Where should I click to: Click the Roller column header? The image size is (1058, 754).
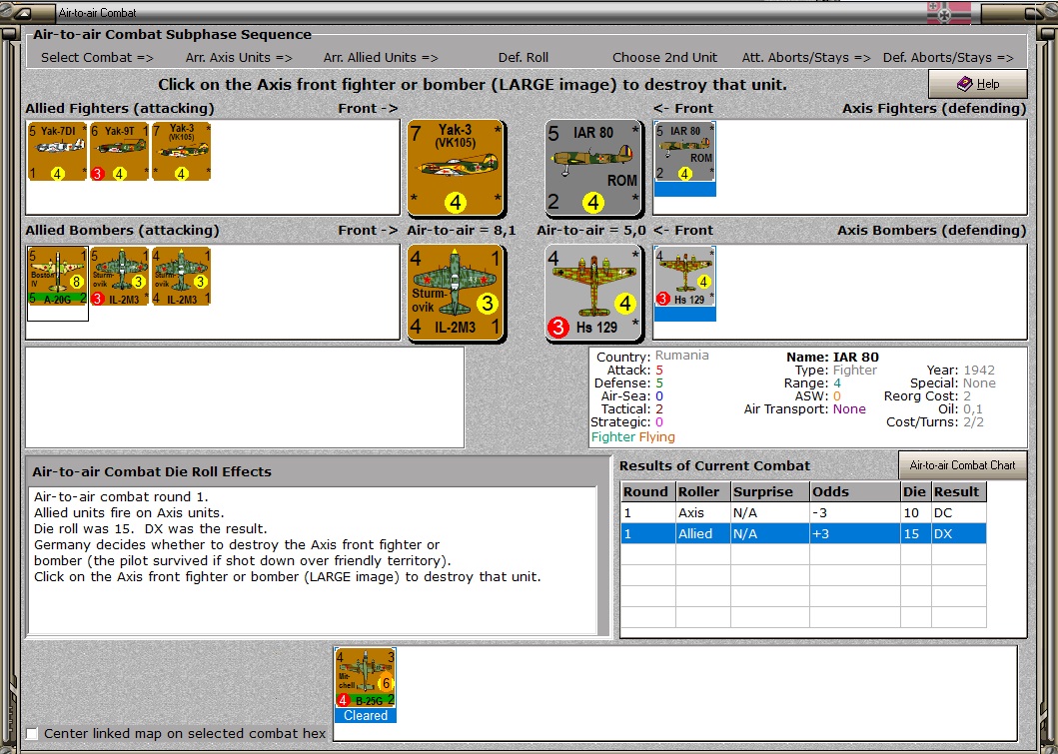click(703, 491)
